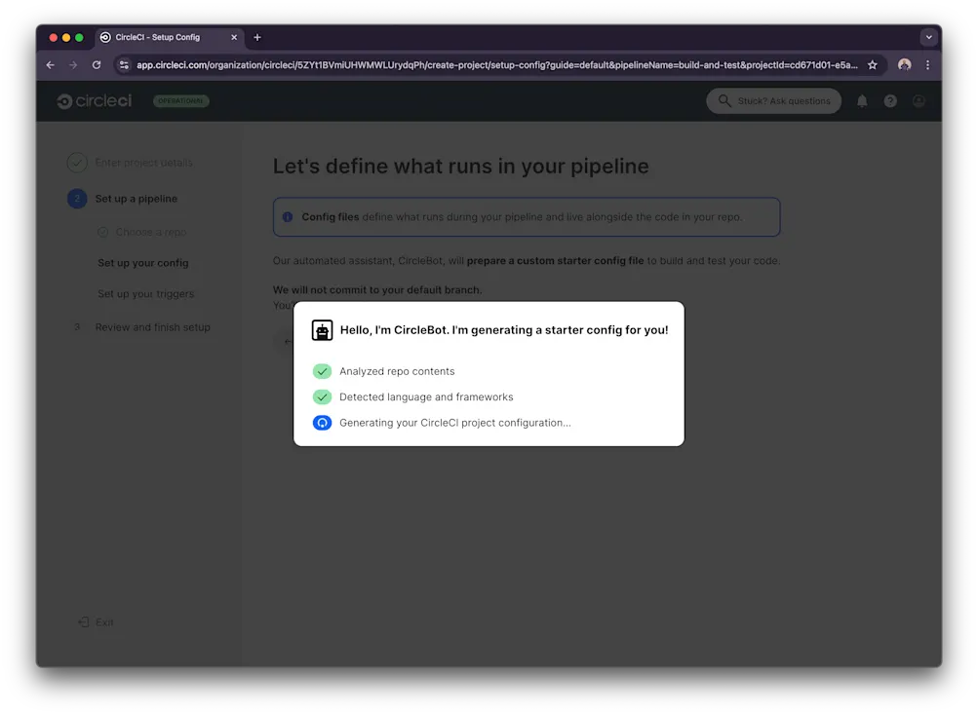
Task: Click the browser address bar URL
Action: 496,65
